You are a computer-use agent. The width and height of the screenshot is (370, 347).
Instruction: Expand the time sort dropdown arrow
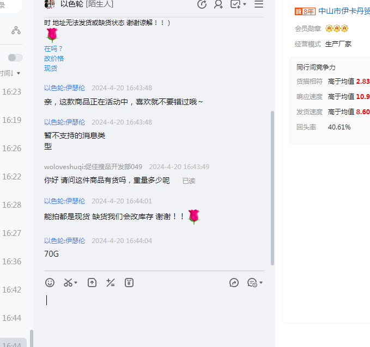pos(19,73)
